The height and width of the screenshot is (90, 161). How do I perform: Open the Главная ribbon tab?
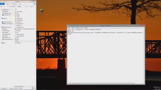pos(8,4)
